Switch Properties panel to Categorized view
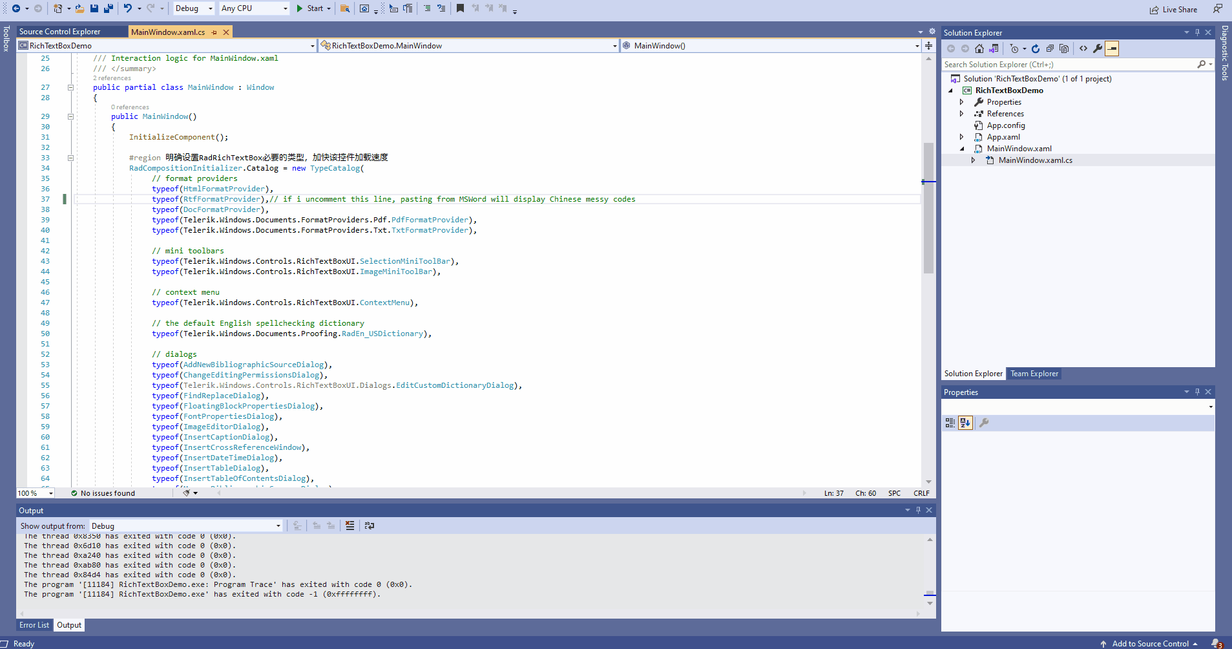The height and width of the screenshot is (649, 1232). (x=950, y=423)
